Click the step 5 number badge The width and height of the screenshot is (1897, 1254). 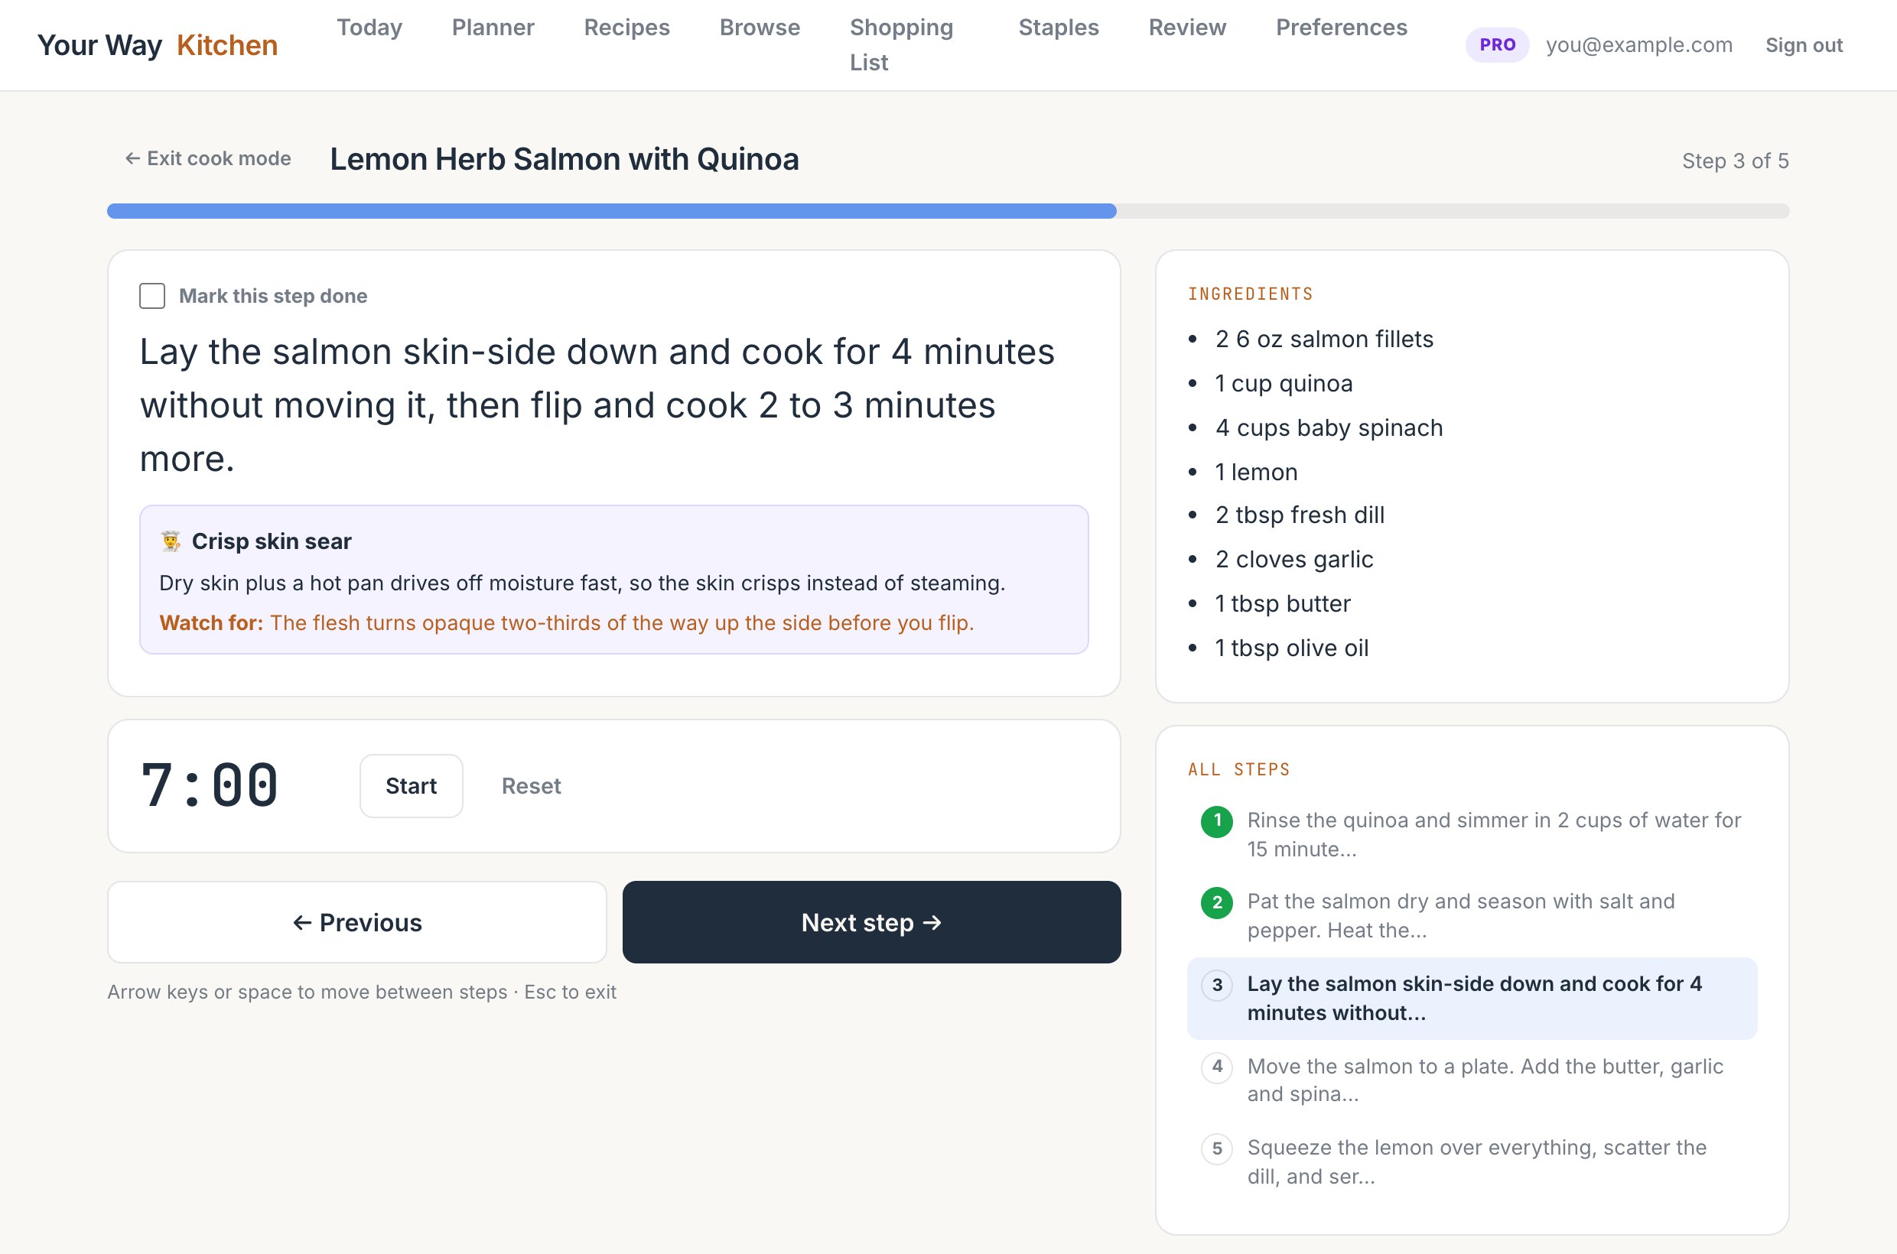[1217, 1148]
